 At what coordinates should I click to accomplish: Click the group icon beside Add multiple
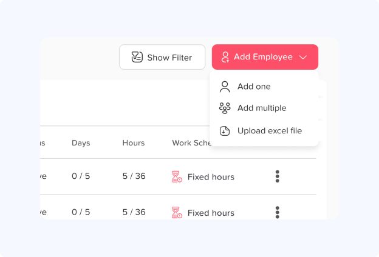(225, 108)
